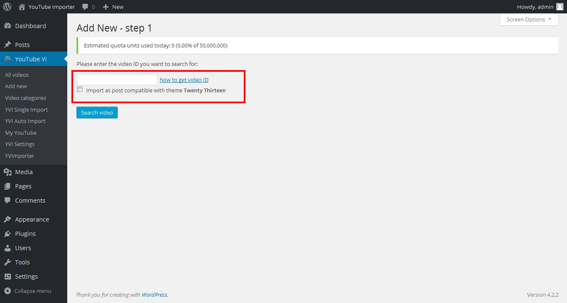Expand the Screen Options dropdown
The height and width of the screenshot is (303, 567).
pos(529,20)
